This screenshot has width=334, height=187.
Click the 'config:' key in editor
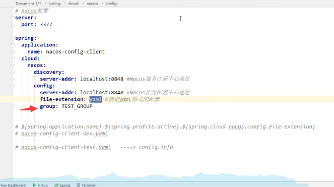pos(44,86)
